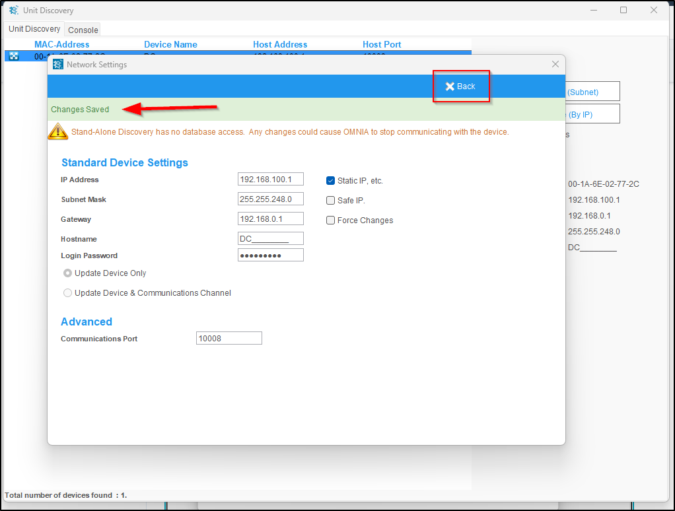
Task: Click the Network Settings dialog title icon
Action: pos(57,65)
